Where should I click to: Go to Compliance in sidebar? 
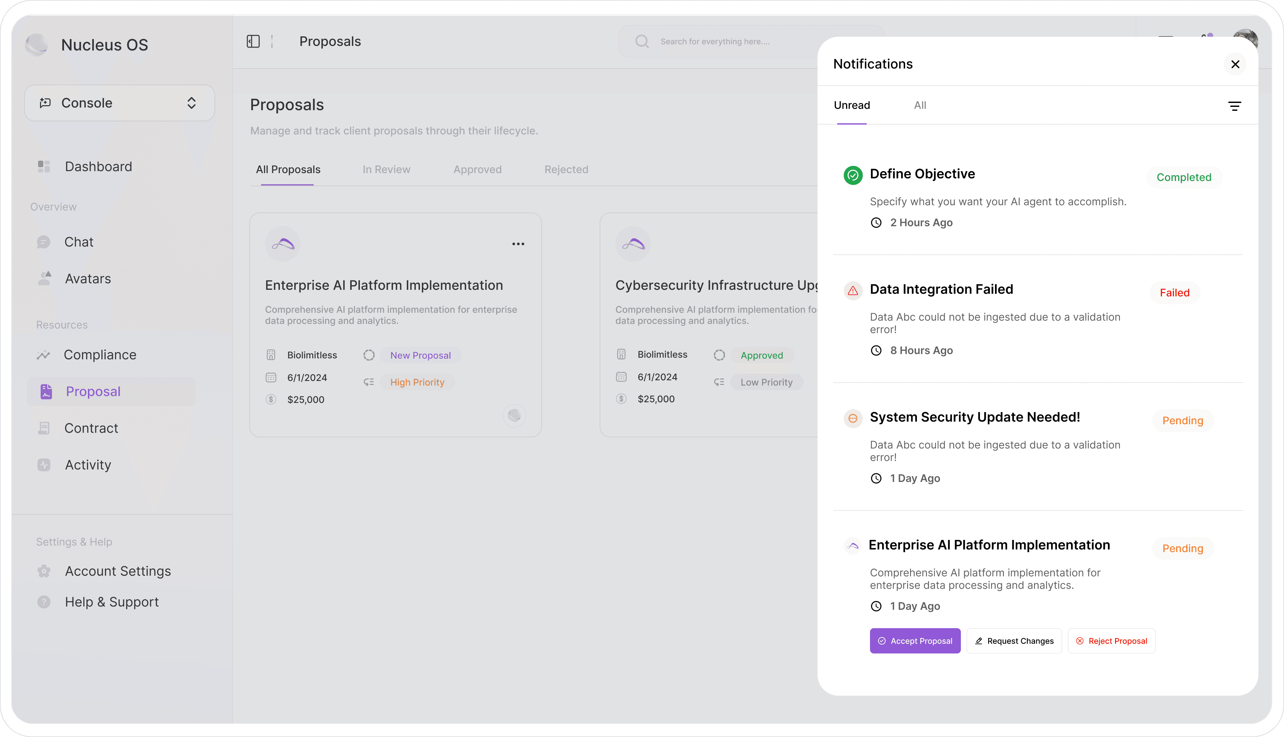[x=100, y=355]
